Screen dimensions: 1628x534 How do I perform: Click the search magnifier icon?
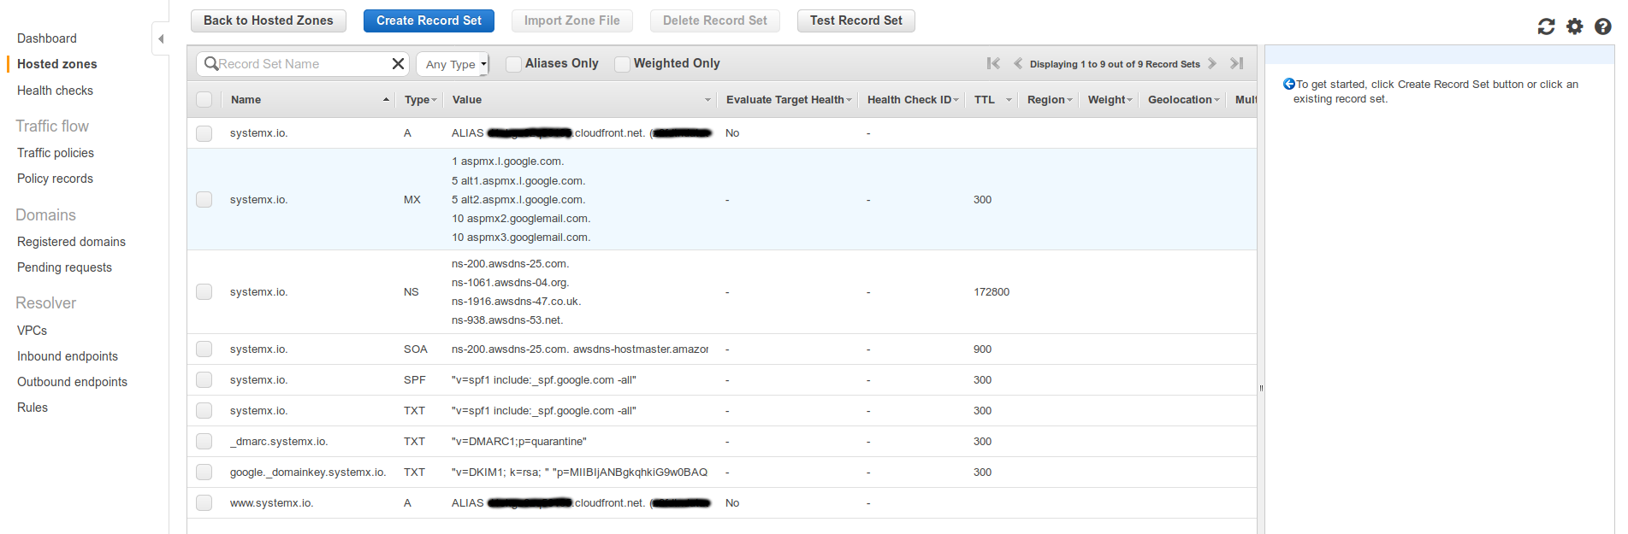click(x=211, y=64)
